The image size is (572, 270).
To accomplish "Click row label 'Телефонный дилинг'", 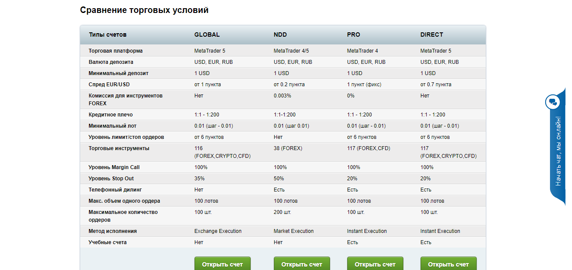I will click(x=116, y=190).
